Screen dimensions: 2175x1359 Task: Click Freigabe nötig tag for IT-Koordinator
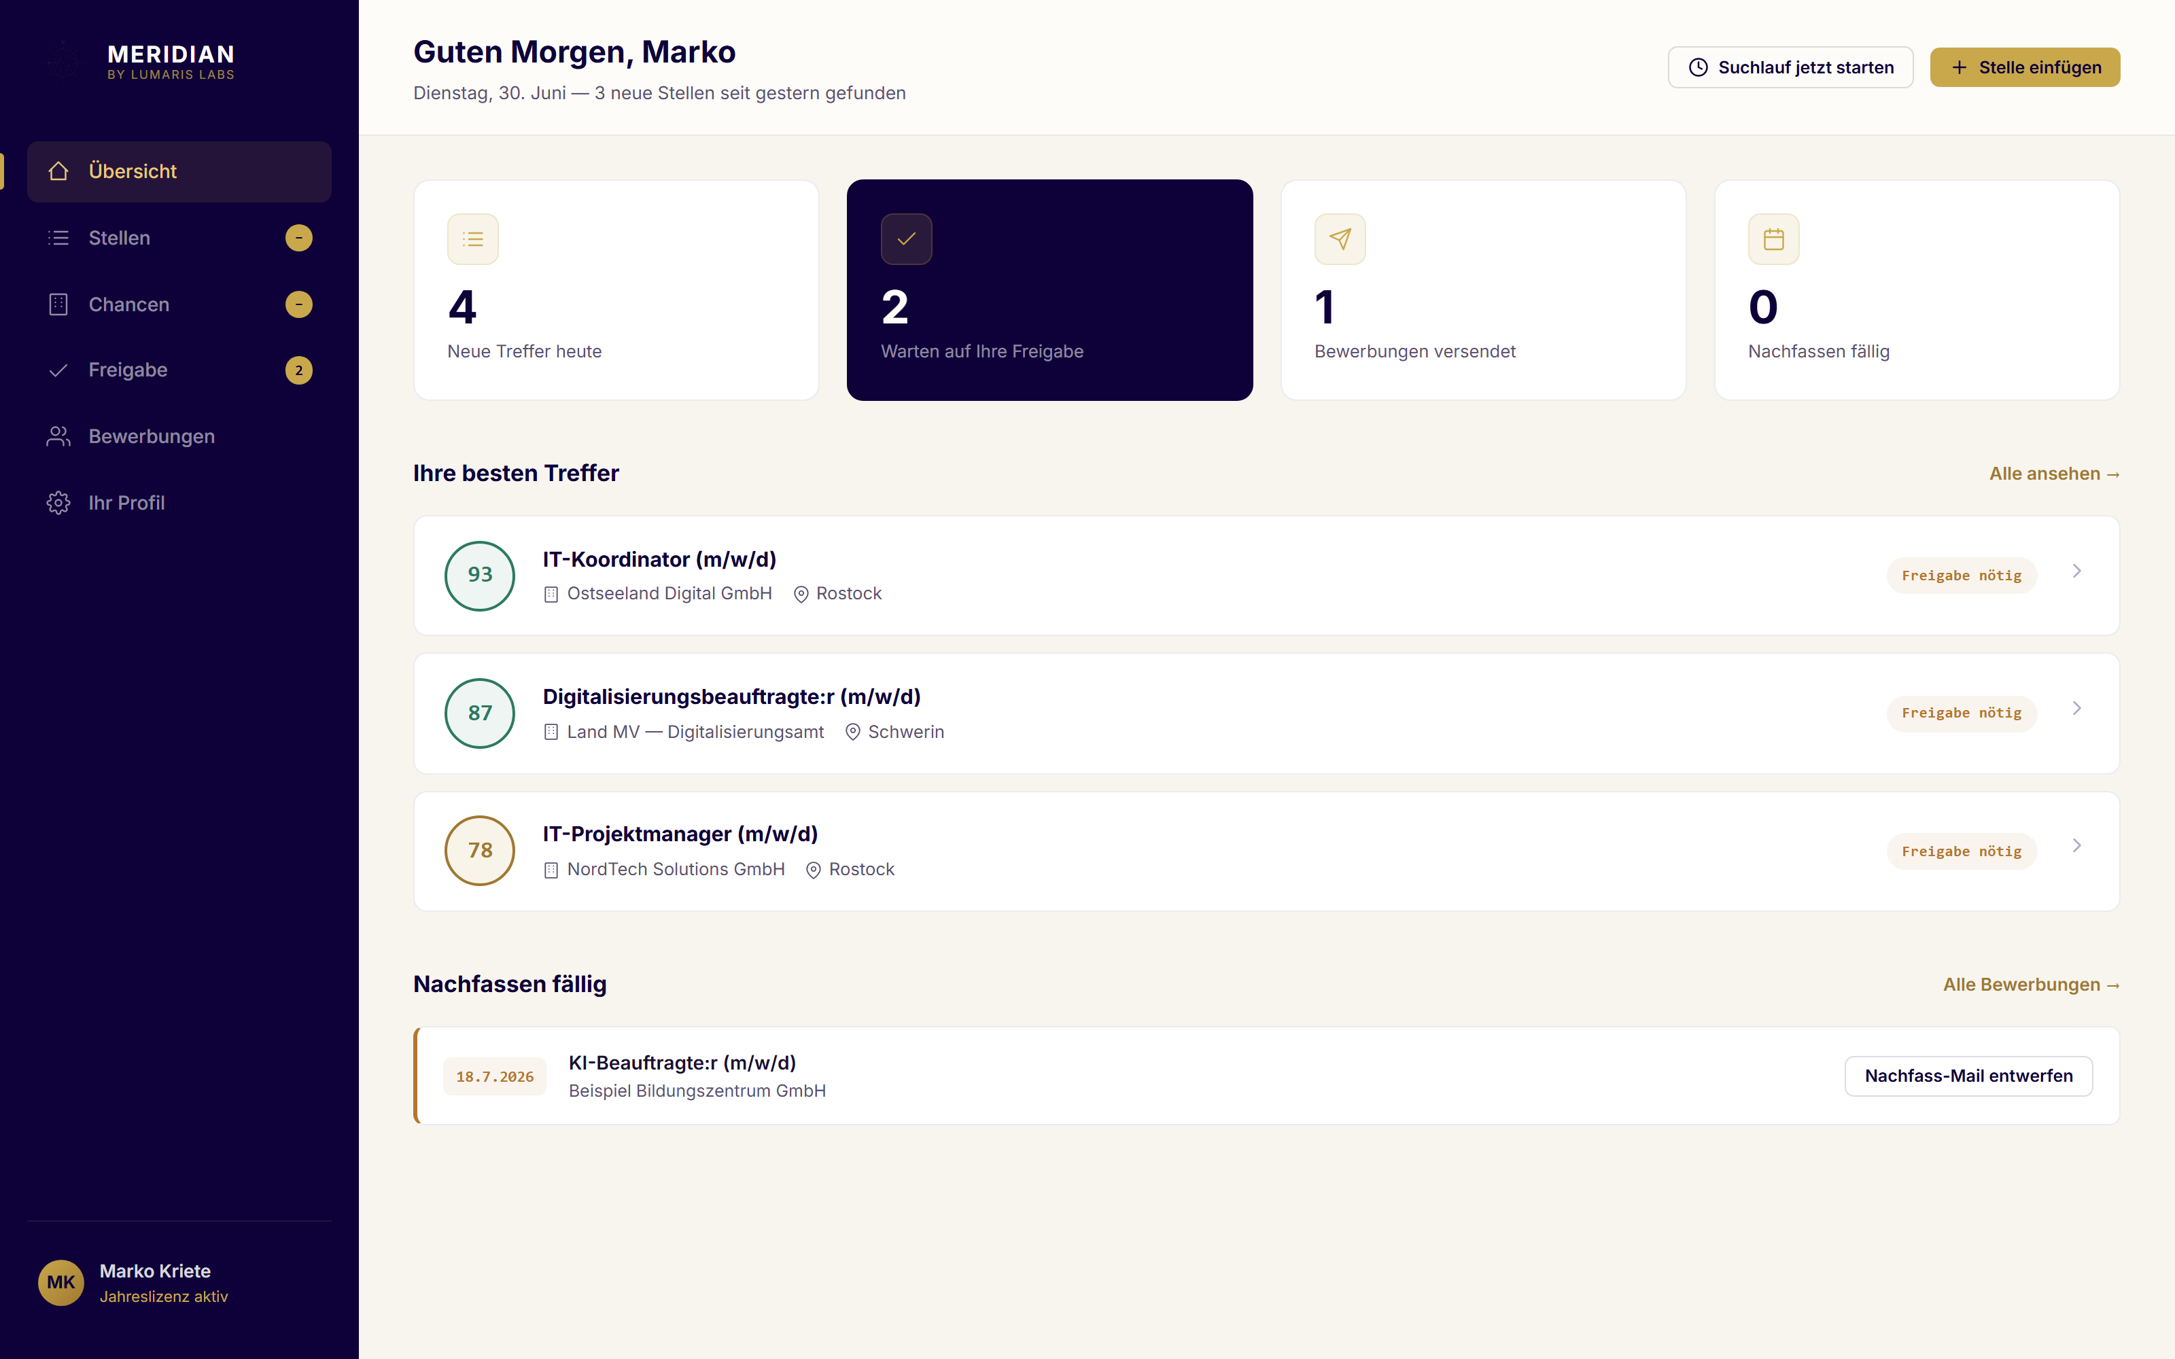click(x=1961, y=576)
